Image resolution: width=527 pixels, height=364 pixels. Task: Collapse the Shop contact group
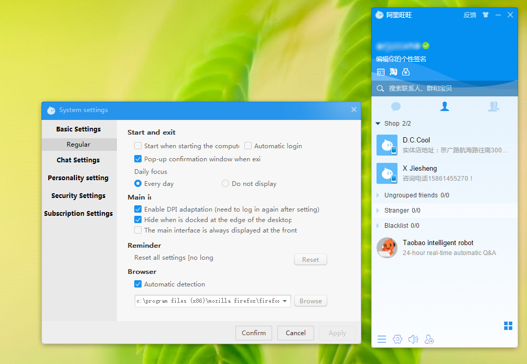point(378,124)
